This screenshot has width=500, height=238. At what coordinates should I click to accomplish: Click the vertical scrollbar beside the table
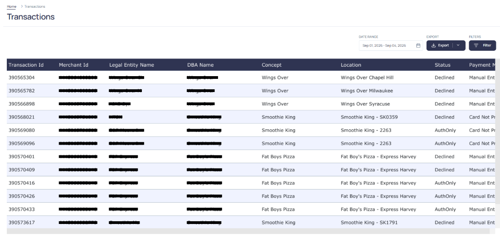[498, 131]
